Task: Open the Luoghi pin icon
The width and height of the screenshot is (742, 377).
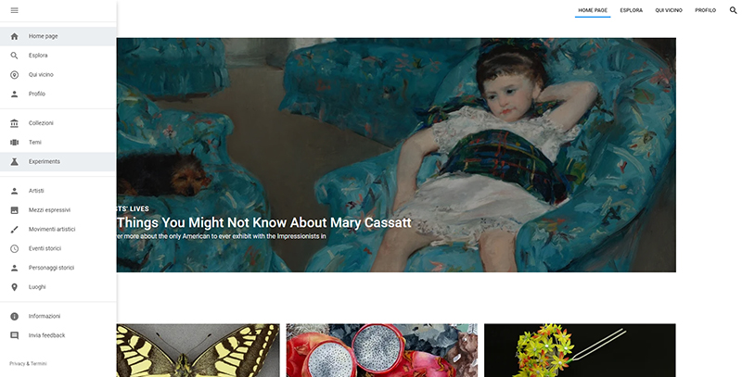Action: coord(14,287)
